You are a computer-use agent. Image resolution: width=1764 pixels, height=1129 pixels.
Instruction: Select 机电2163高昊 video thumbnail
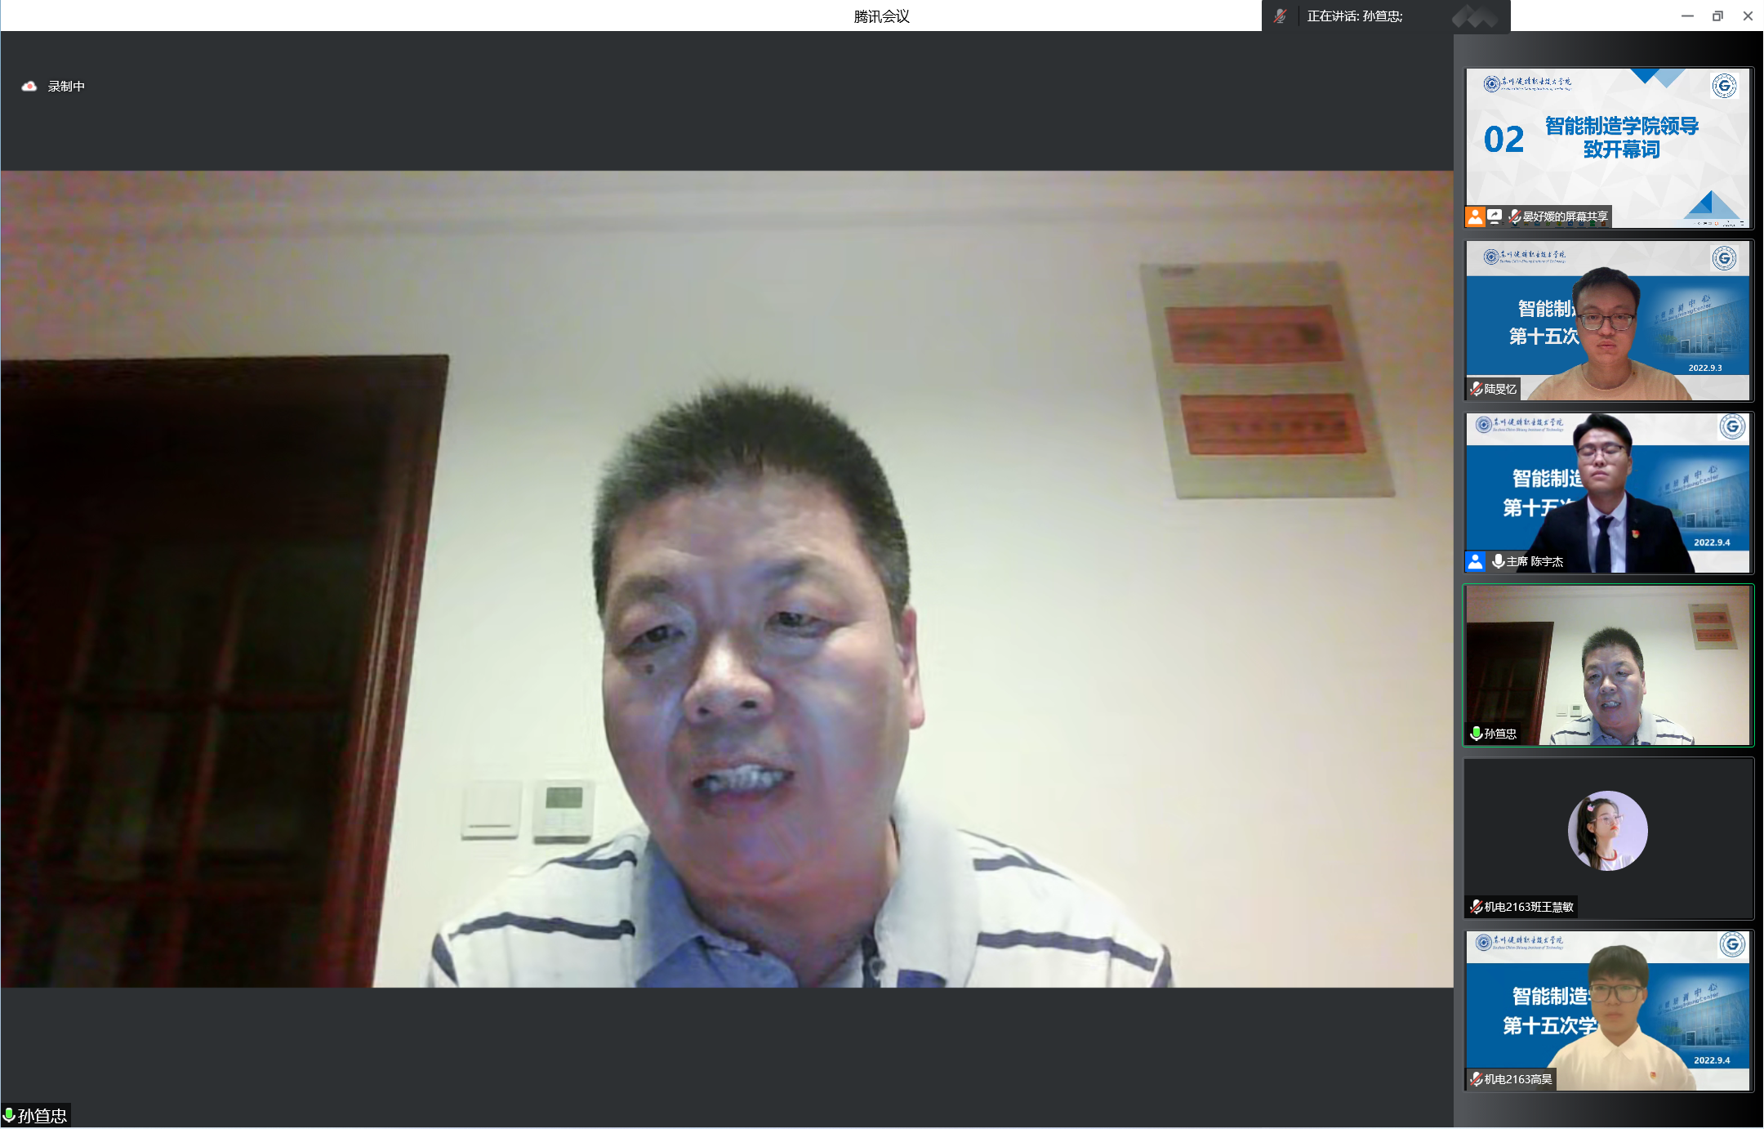pyautogui.click(x=1607, y=1009)
